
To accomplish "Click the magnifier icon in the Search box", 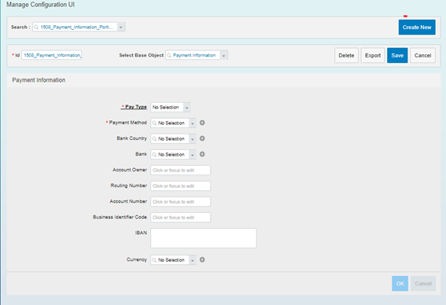I will (x=36, y=28).
